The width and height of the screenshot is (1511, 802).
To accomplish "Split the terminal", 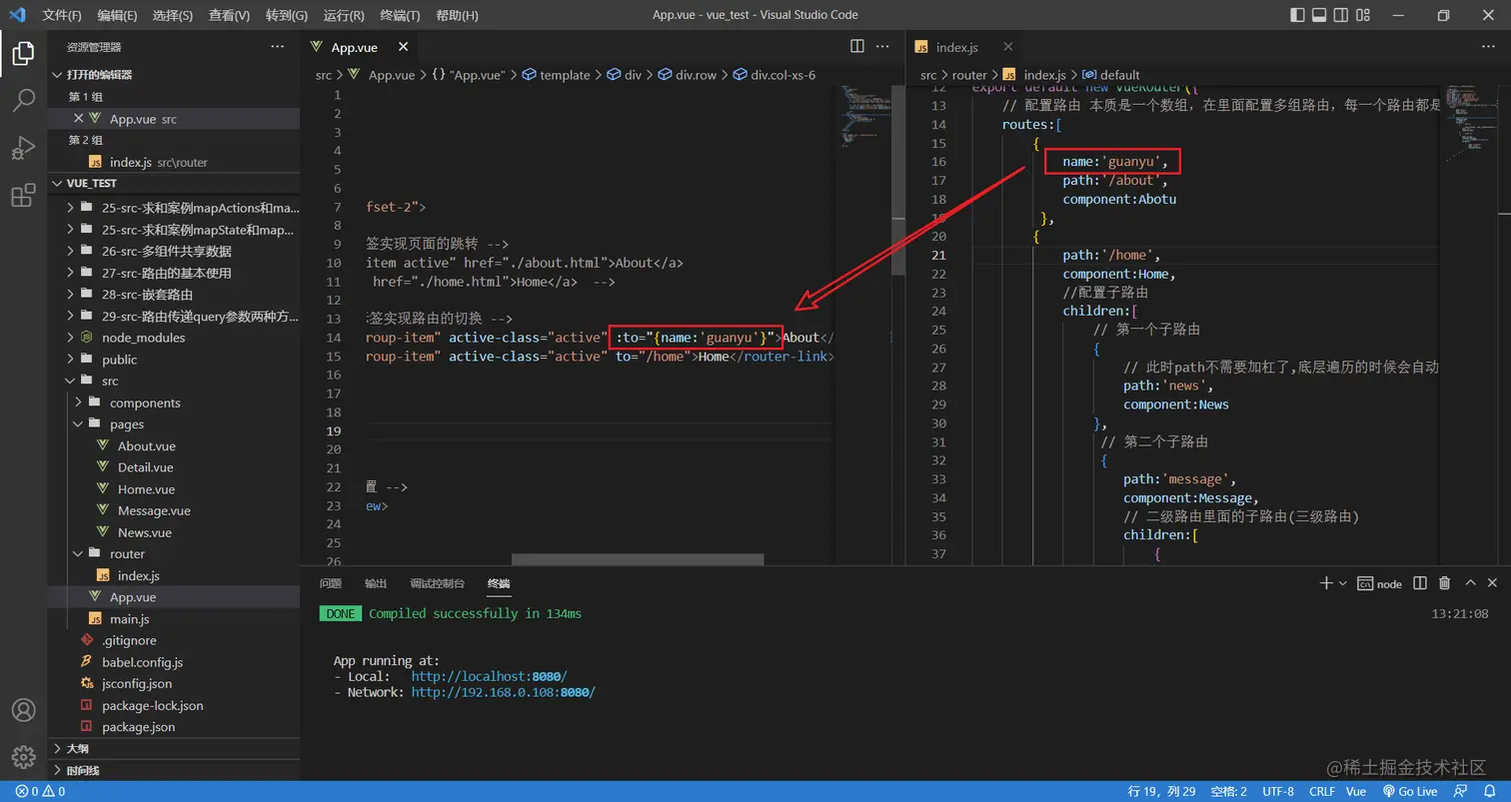I will 1420,583.
